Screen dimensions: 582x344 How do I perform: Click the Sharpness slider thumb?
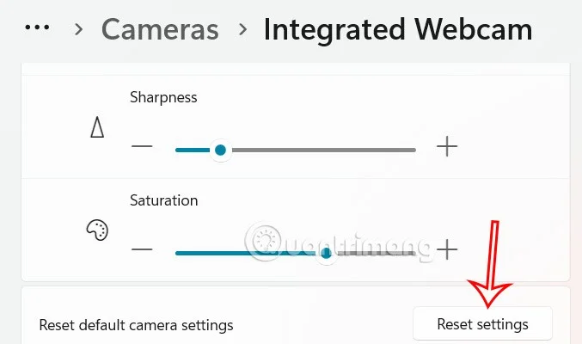220,150
